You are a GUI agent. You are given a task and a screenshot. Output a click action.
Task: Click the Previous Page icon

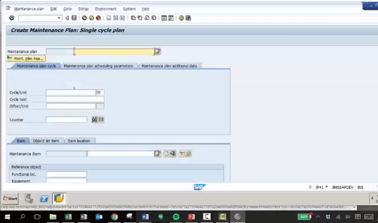point(140,18)
